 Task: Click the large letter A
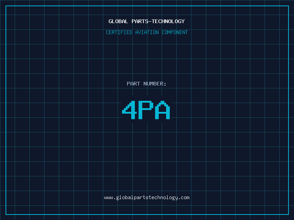tap(162, 110)
